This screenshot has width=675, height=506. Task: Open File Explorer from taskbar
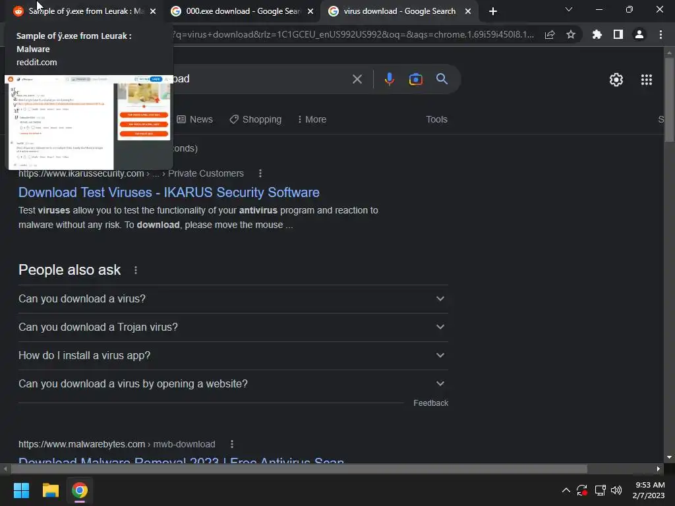(x=50, y=490)
